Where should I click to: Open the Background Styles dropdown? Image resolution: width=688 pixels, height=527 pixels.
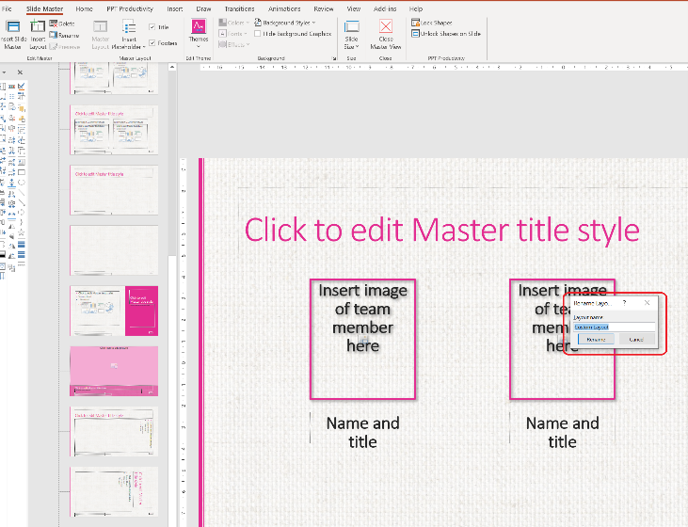tap(285, 23)
